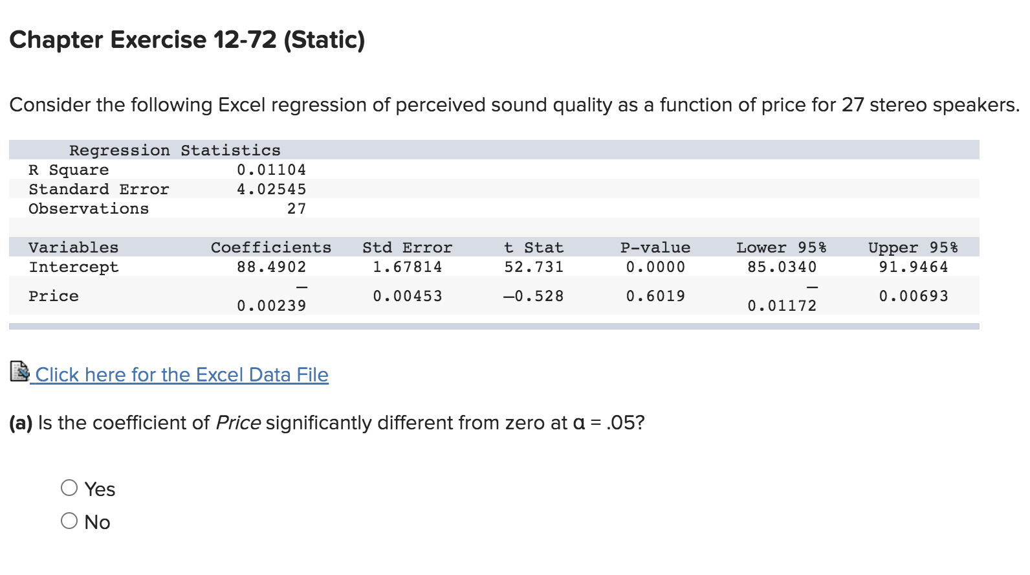
Task: Select the Std Error value 0.00453
Action: [407, 295]
